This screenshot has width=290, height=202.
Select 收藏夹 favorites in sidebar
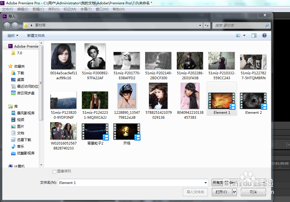click(17, 66)
